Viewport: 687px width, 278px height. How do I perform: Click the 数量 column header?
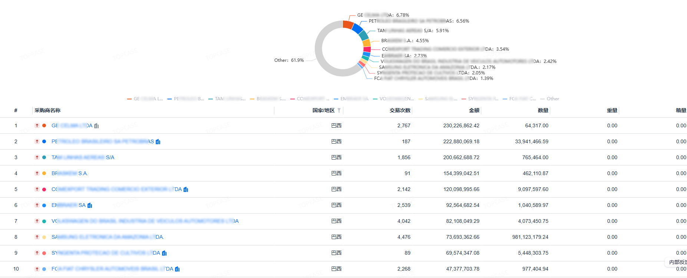pyautogui.click(x=543, y=110)
